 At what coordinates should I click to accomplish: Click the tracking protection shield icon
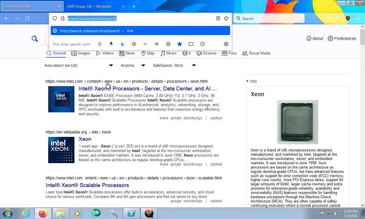click(x=55, y=18)
